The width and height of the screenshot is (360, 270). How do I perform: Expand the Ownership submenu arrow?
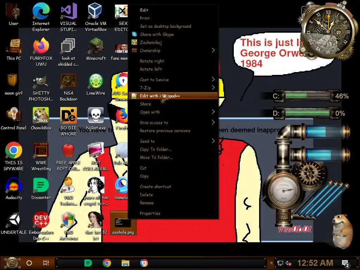coord(213,50)
